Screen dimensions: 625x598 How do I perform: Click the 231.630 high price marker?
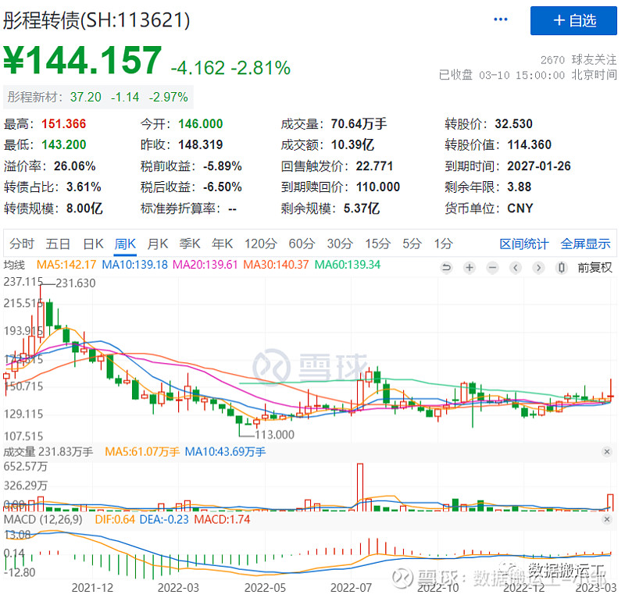[x=76, y=283]
